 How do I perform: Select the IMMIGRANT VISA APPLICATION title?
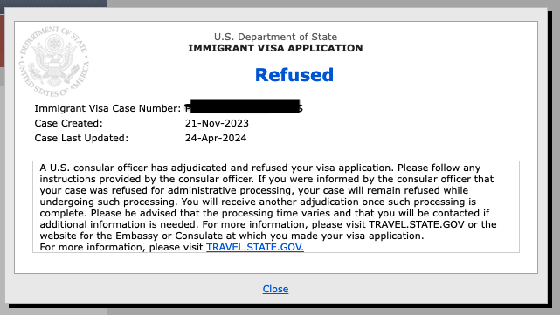coord(275,48)
